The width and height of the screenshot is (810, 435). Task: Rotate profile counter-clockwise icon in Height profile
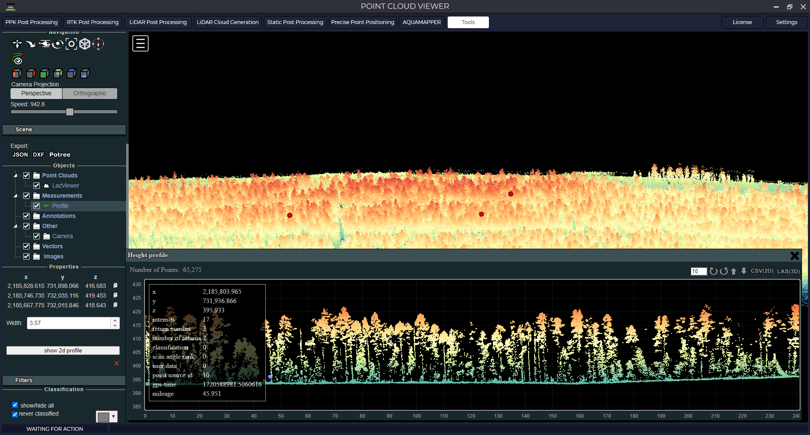[724, 271]
